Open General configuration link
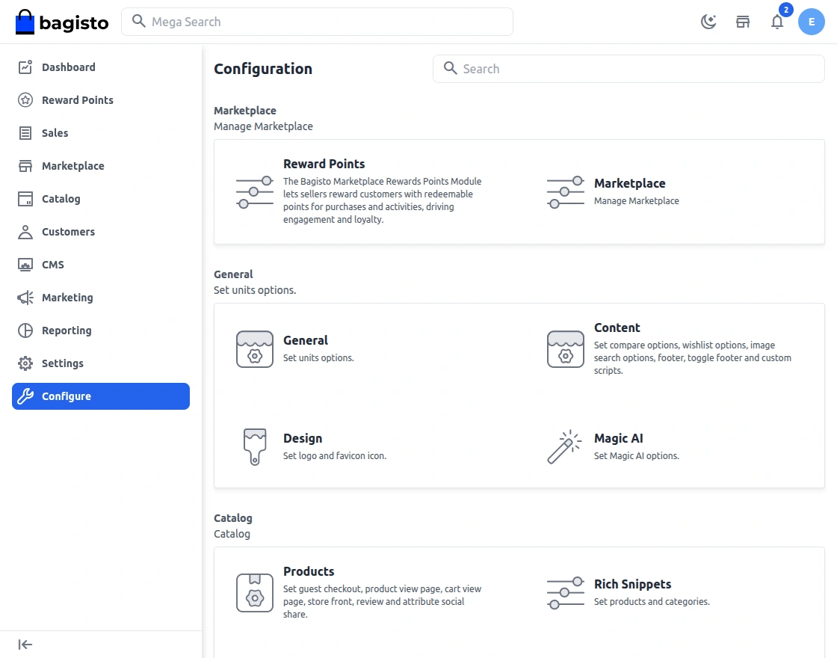 (x=306, y=340)
